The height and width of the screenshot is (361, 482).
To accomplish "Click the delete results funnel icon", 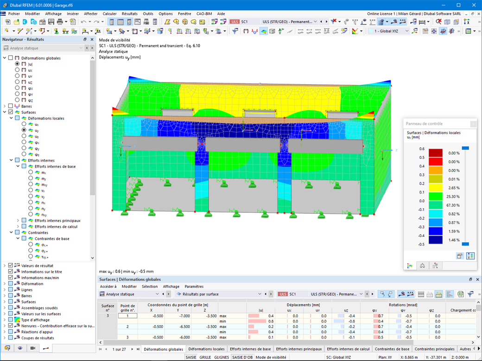I will point(334,22).
